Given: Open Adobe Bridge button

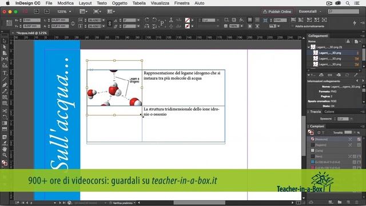Looking at the screenshot, I should (x=37, y=11).
